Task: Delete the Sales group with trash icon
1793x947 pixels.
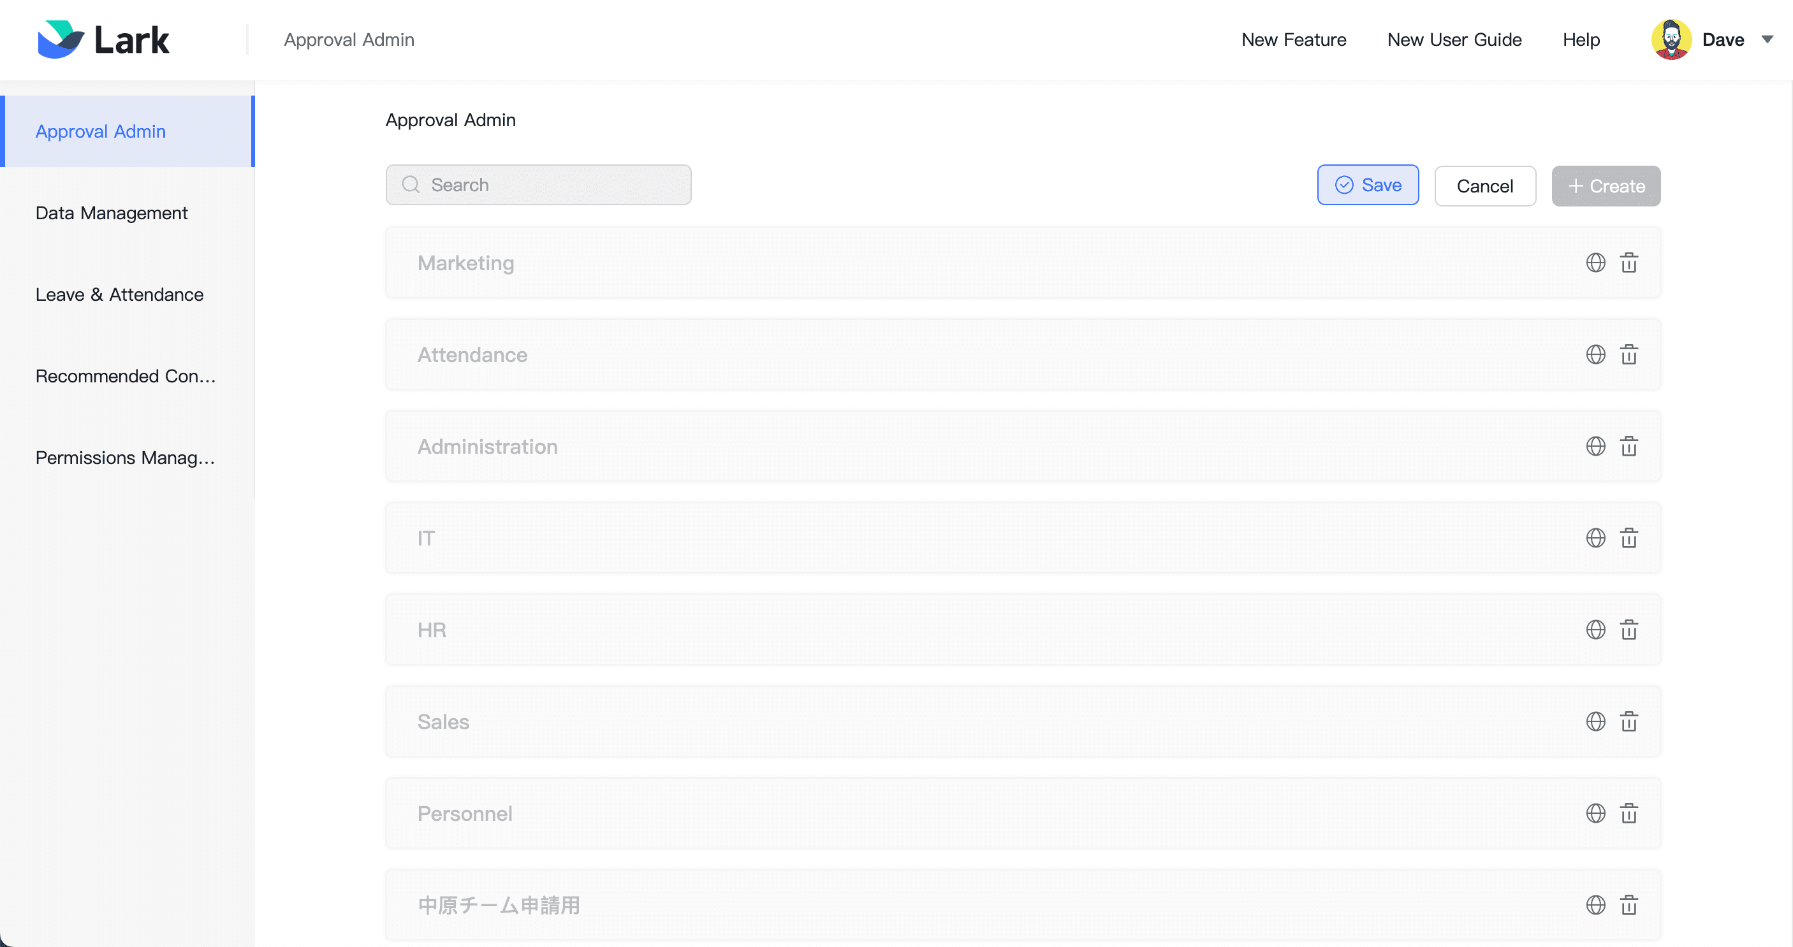Action: click(x=1628, y=721)
